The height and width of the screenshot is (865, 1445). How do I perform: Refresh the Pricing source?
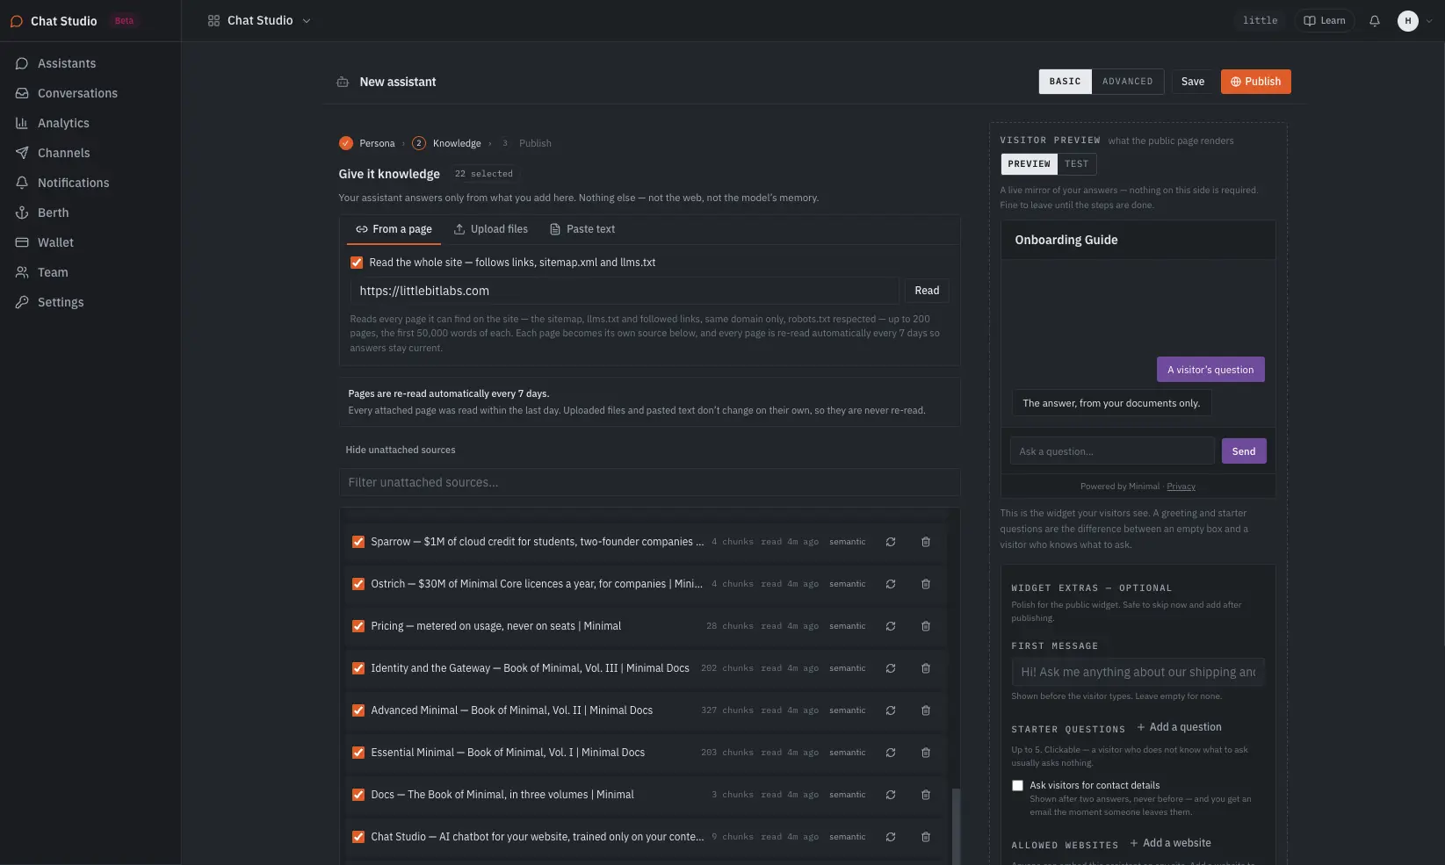(x=891, y=626)
